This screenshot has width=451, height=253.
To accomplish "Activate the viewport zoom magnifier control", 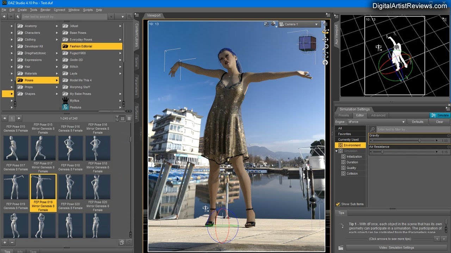I will [x=326, y=46].
